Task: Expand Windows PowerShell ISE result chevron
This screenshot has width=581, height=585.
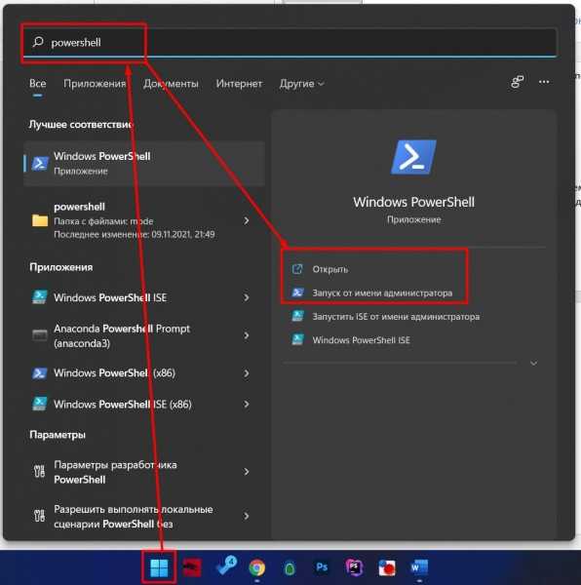Action: pyautogui.click(x=246, y=297)
